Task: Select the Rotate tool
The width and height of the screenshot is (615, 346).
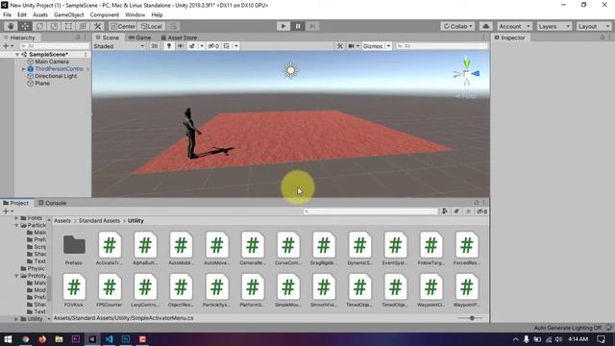Action: pyautogui.click(x=39, y=26)
